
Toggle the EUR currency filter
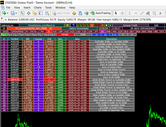coord(55,31)
